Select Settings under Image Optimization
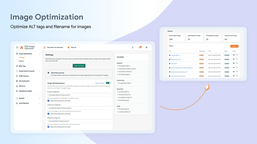This screenshot has height=144, width=257. 22,57
